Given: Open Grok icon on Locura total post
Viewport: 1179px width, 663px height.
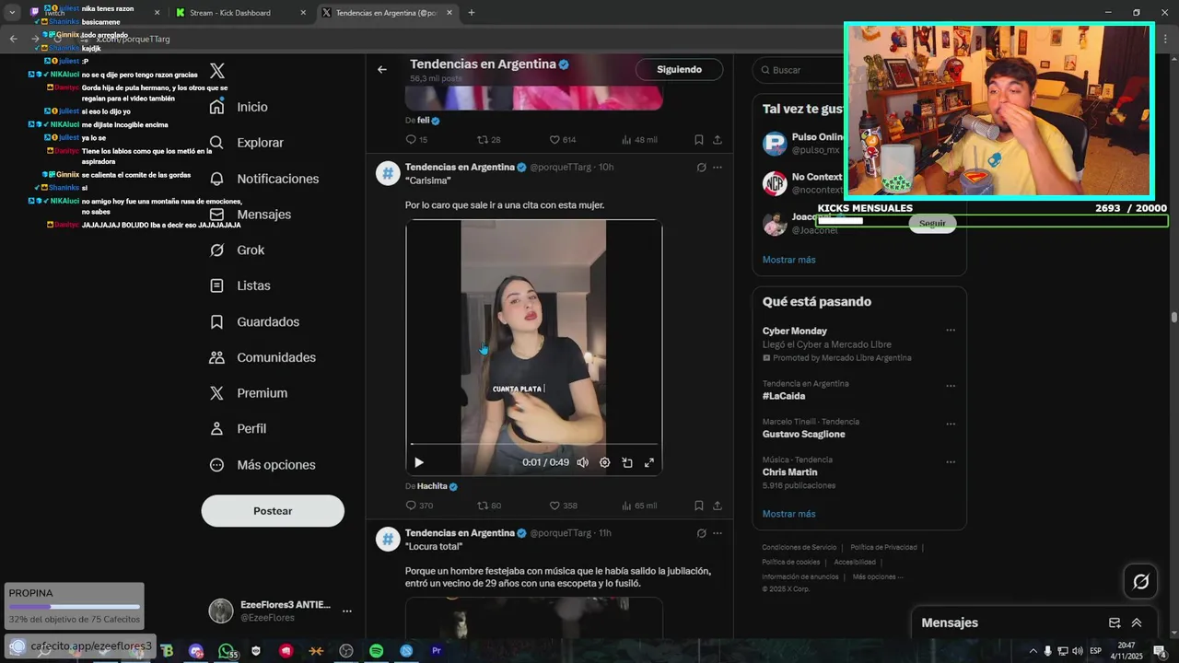Looking at the screenshot, I should pyautogui.click(x=701, y=533).
